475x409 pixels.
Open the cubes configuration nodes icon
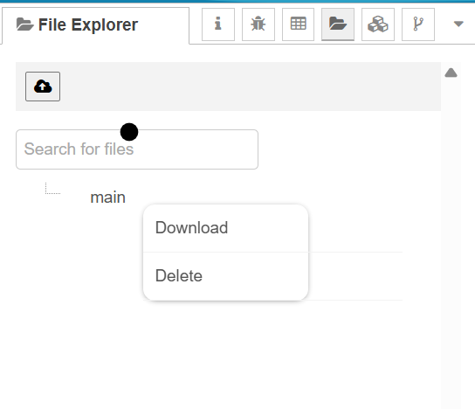pos(378,24)
